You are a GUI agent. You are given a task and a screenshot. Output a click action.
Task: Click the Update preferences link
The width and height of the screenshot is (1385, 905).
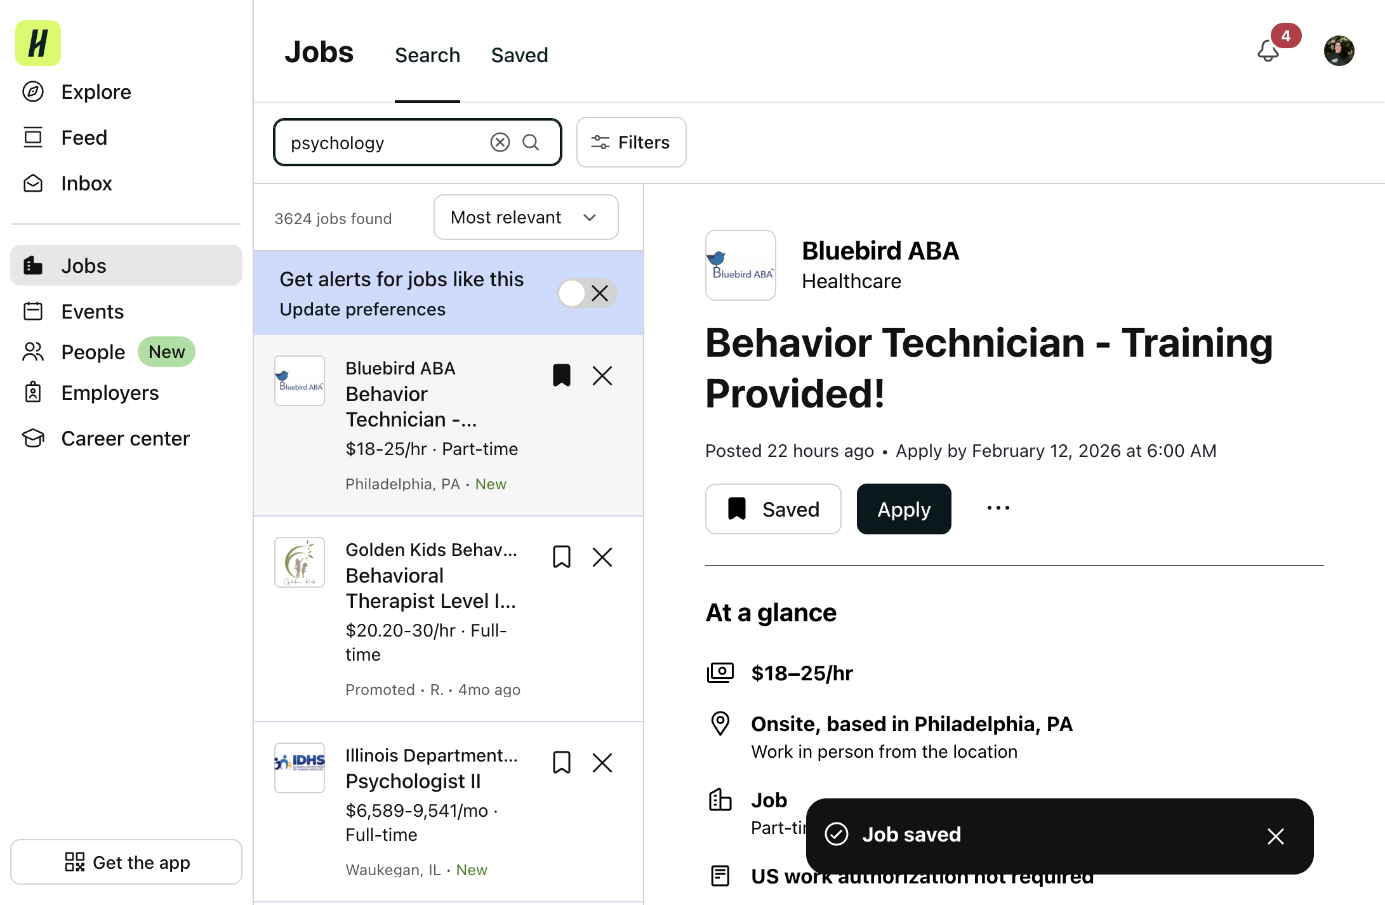tap(362, 310)
